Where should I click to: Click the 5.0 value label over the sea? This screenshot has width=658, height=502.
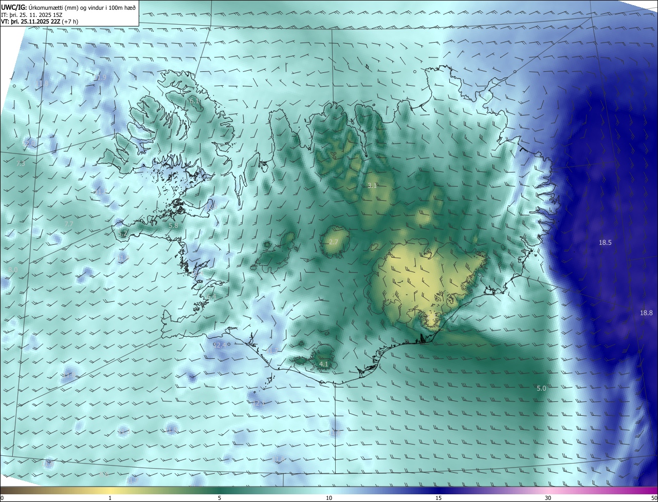click(x=541, y=389)
